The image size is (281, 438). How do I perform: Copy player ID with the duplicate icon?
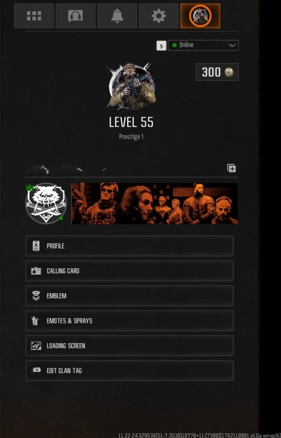(x=232, y=168)
